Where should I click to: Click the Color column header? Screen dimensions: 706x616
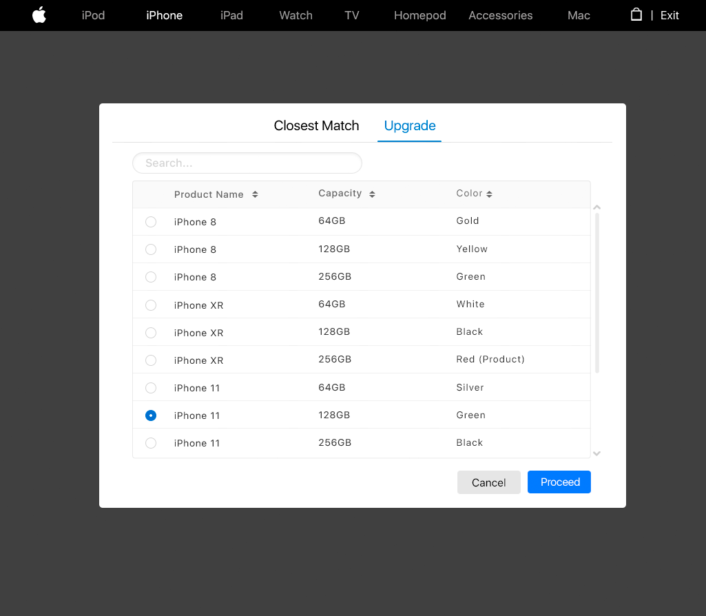(x=469, y=193)
